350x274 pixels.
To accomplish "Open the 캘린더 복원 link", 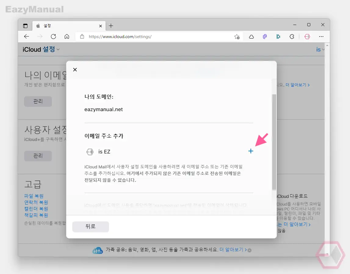I will click(36, 209).
